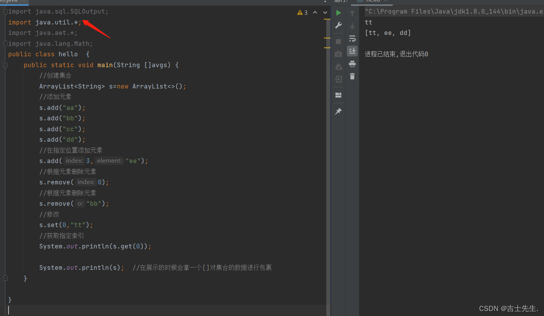This screenshot has height=316, width=544.
Task: Click the console output '[tt, ee, dd]'
Action: coord(388,33)
